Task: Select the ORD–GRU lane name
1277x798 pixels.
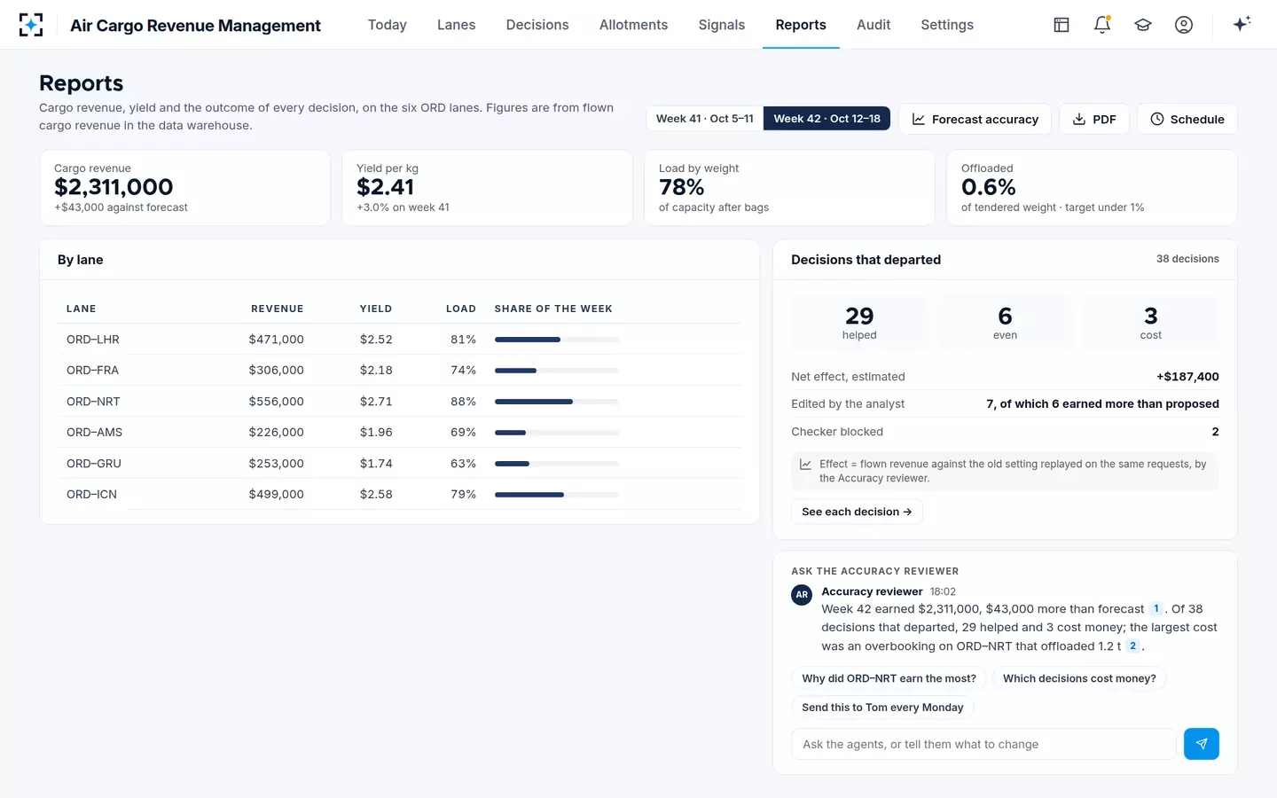Action: tap(94, 464)
